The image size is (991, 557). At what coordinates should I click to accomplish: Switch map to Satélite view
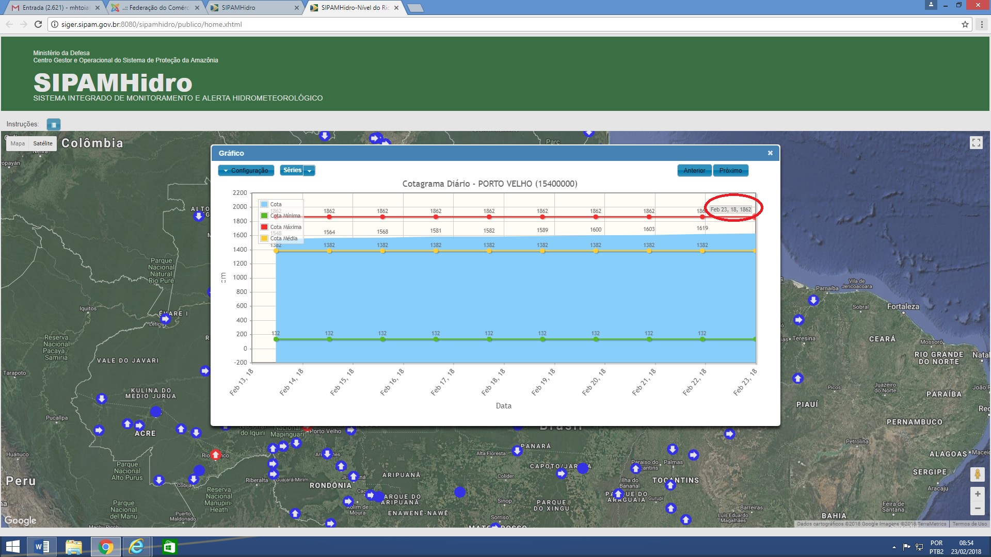pos(43,143)
